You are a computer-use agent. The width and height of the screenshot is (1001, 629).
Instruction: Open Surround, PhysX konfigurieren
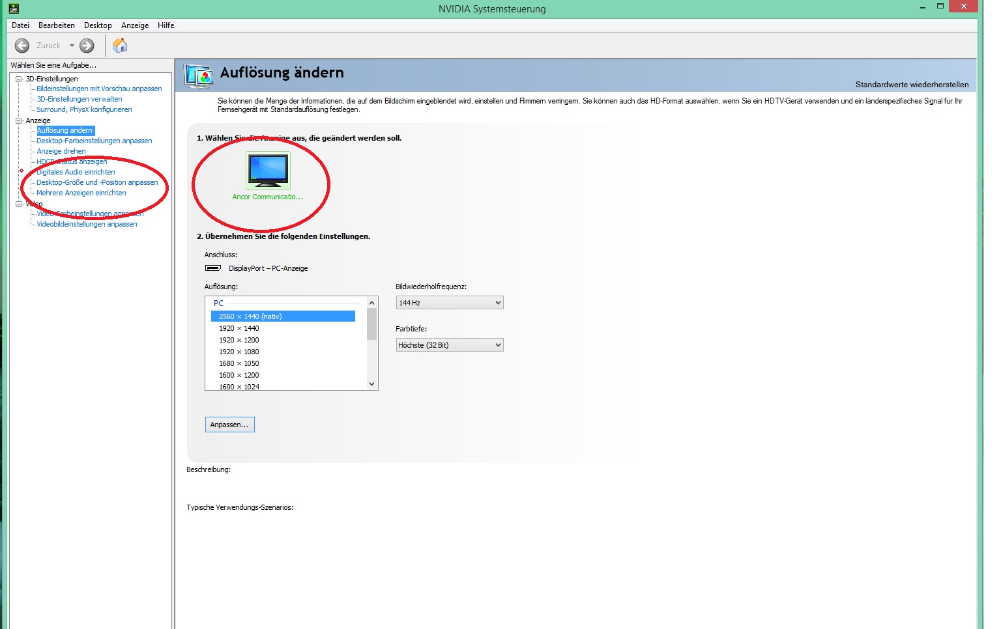tap(84, 109)
